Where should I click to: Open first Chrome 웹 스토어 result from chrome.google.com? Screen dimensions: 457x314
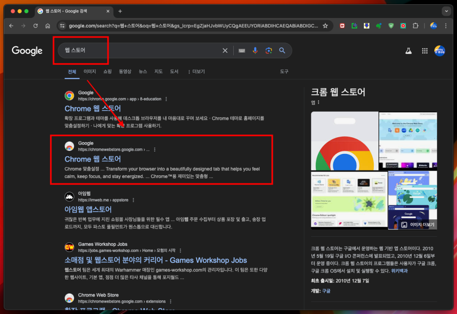coord(93,108)
